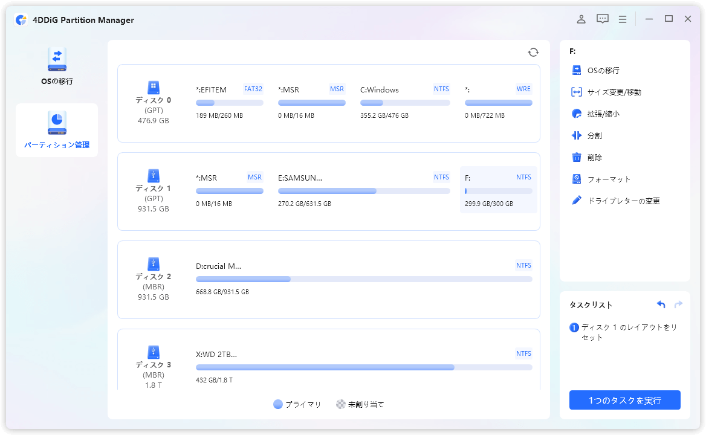The height and width of the screenshot is (435, 706).
Task: Click the E:SAMSUN usage bar
Action: [x=364, y=191]
